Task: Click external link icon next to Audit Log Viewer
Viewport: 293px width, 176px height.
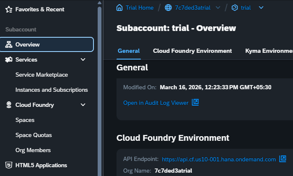Action: pyautogui.click(x=195, y=102)
